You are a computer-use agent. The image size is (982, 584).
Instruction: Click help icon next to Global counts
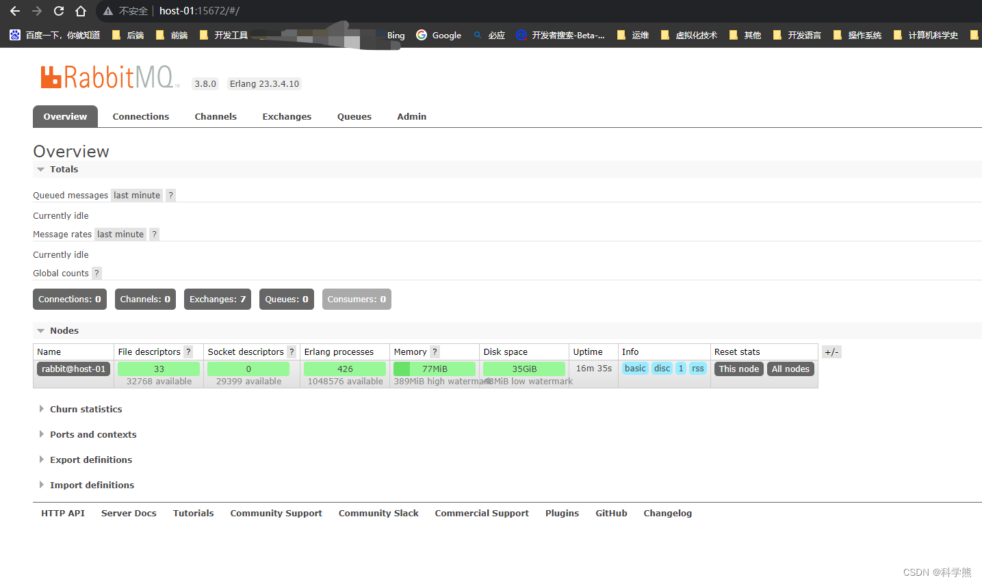[97, 274]
